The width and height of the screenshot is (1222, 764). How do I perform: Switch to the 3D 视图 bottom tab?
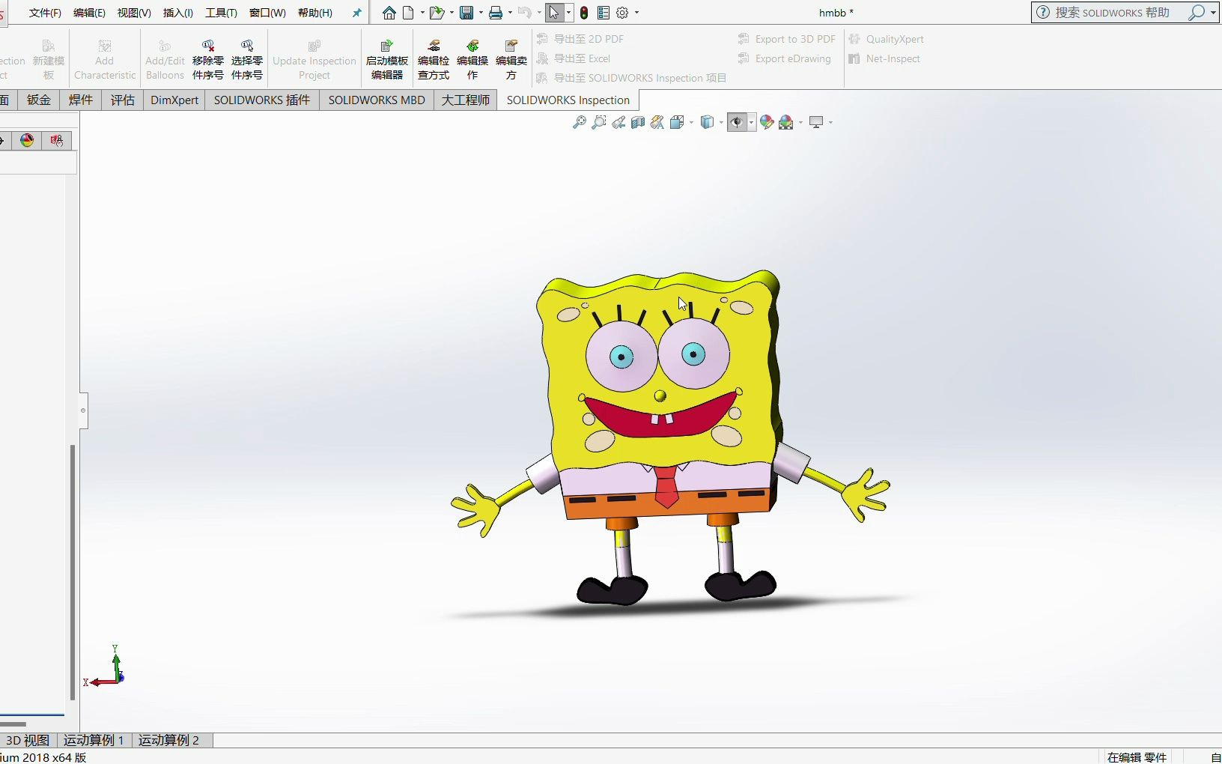coord(28,740)
